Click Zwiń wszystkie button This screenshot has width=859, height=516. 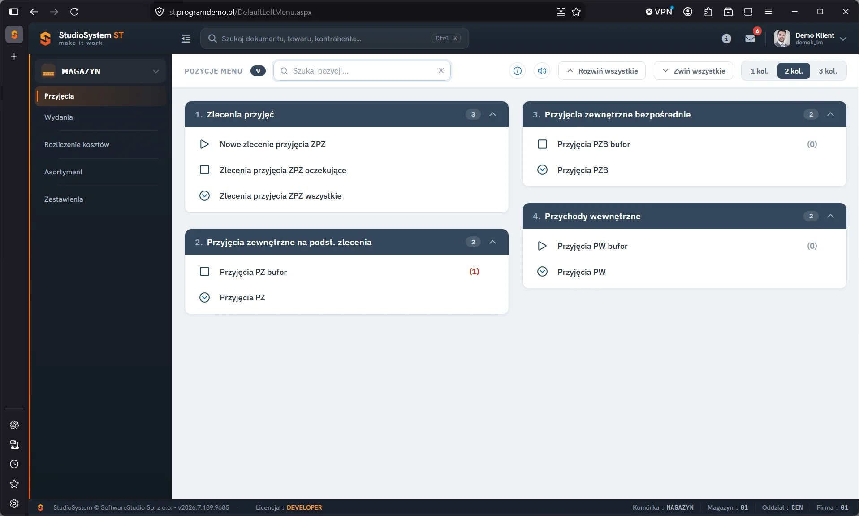point(693,71)
